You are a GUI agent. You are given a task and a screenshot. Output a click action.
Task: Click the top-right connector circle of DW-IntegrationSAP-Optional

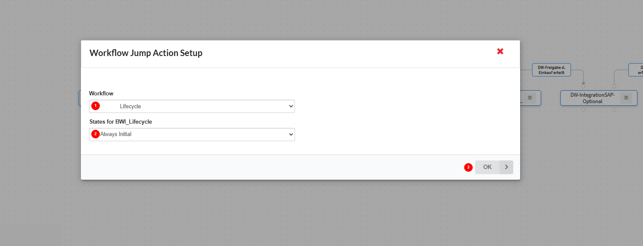coord(614,86)
